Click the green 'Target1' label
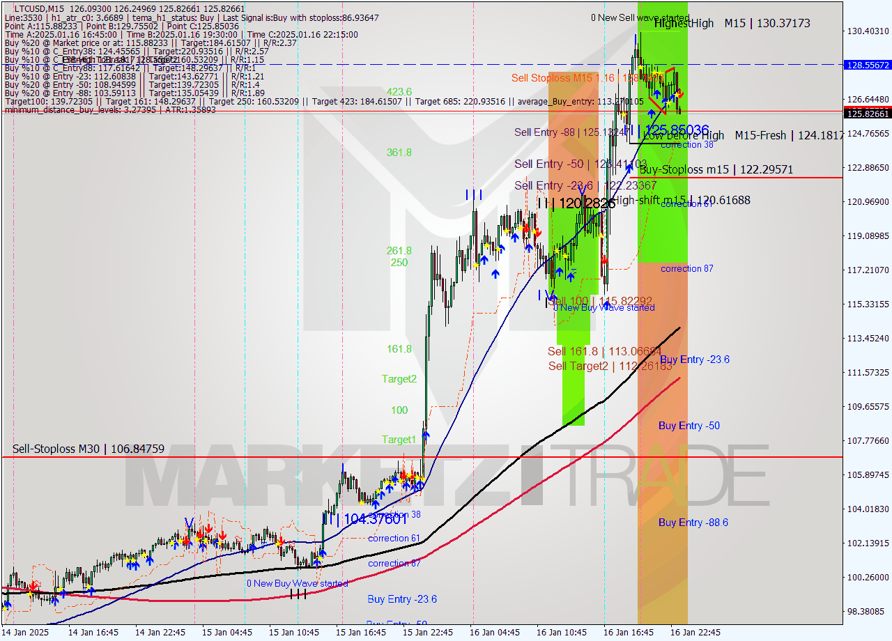 [x=399, y=440]
